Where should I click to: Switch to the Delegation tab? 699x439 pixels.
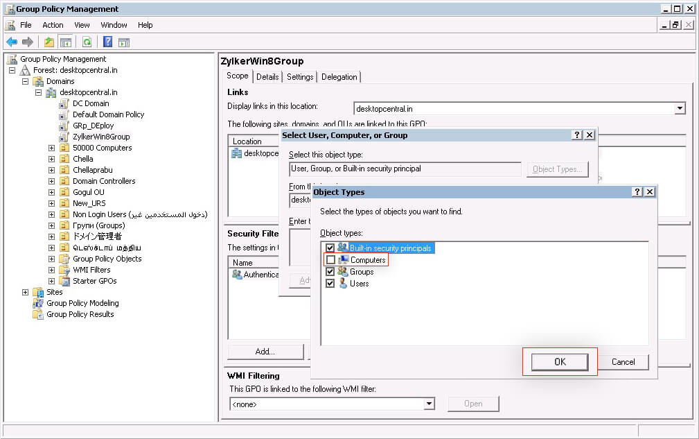pyautogui.click(x=339, y=77)
